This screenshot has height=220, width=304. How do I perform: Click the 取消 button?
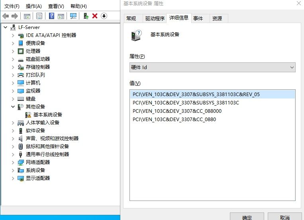284,217
